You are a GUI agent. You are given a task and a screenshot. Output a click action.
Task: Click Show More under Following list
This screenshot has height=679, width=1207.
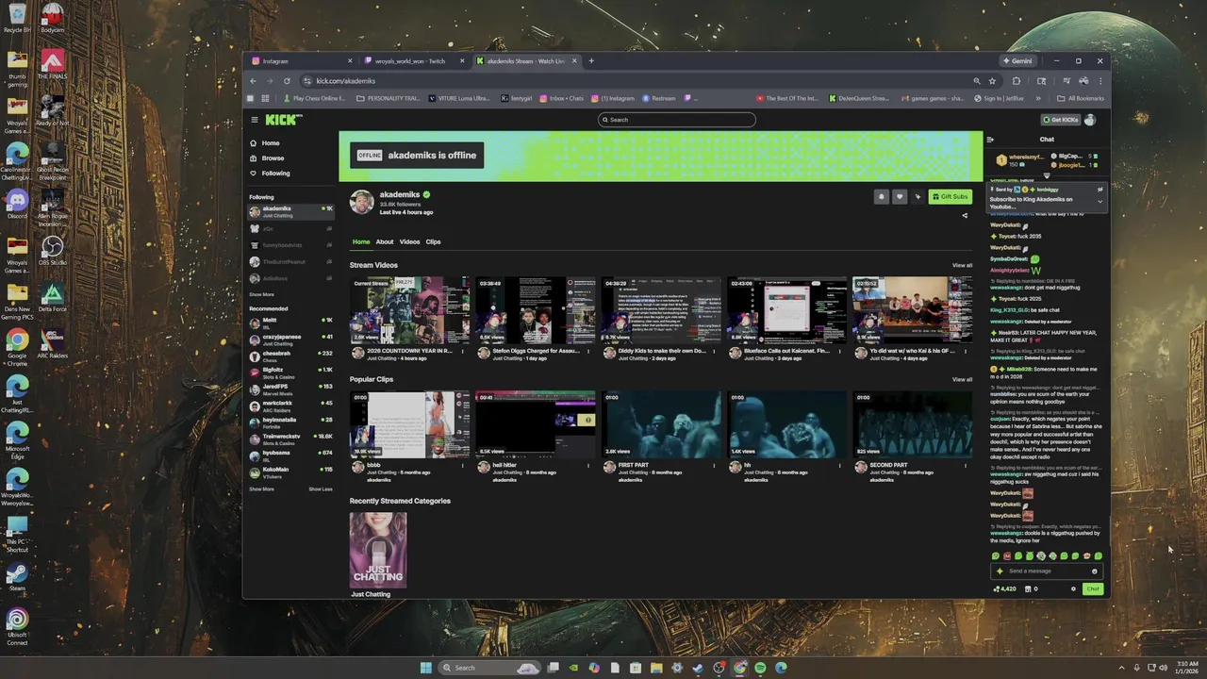261,294
